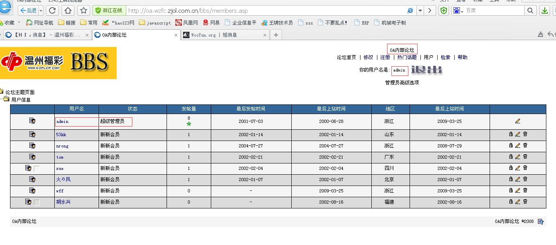The image size is (556, 245).
Task: Go back with the 后退 button
Action: pyautogui.click(x=28, y=10)
